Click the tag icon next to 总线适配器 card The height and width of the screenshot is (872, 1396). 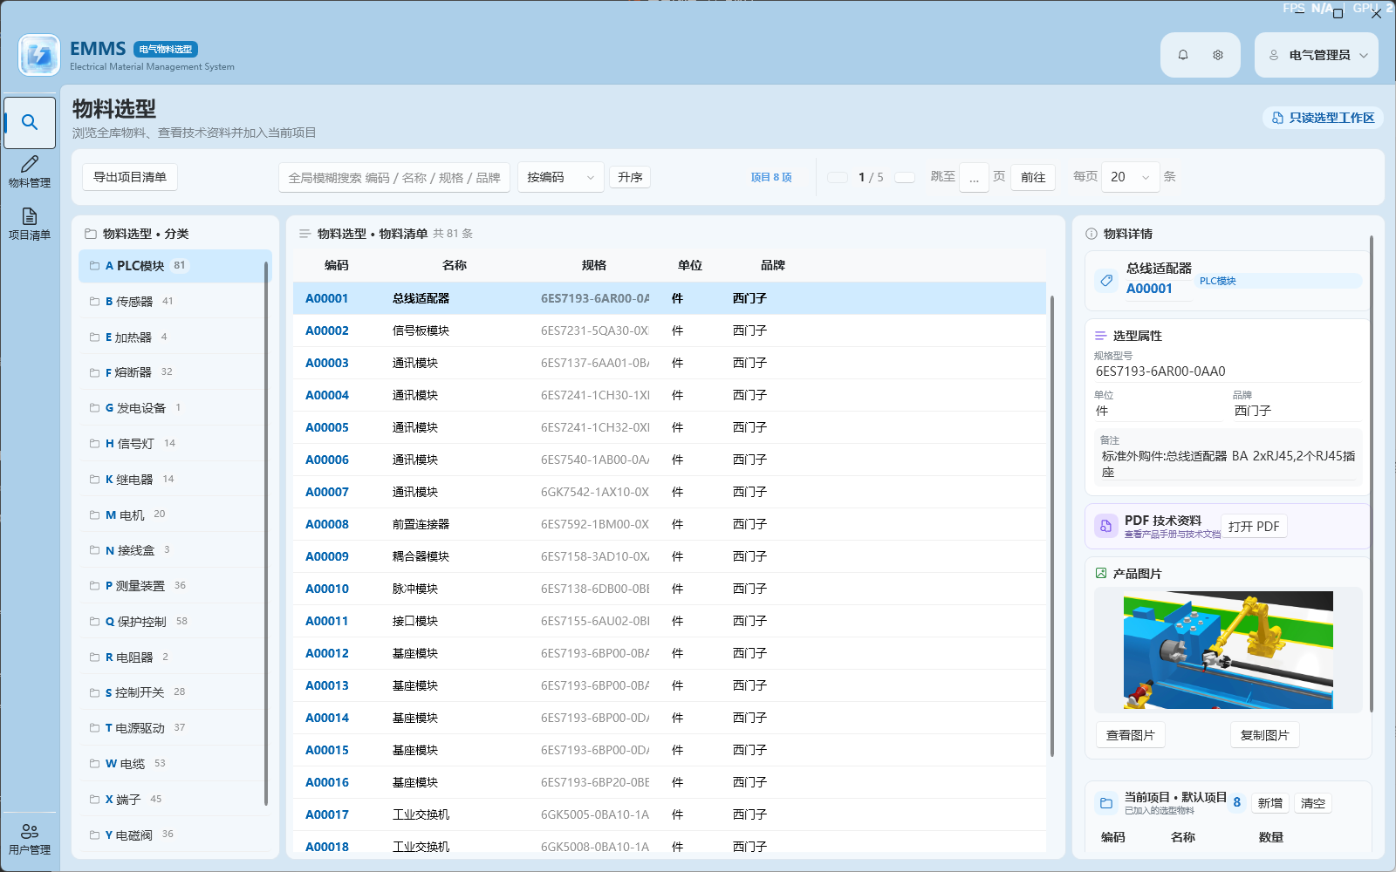[1106, 281]
